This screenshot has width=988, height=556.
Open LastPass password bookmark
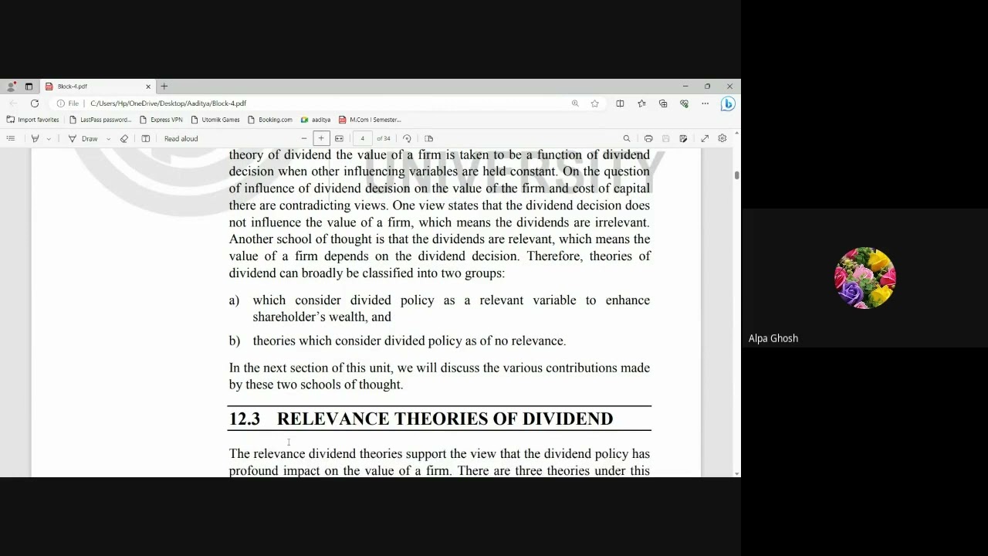[100, 120]
